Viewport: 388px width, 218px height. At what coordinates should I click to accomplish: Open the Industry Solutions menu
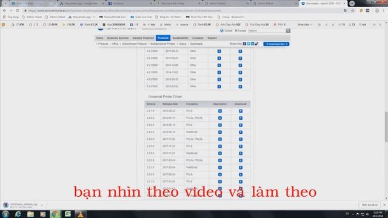point(143,38)
